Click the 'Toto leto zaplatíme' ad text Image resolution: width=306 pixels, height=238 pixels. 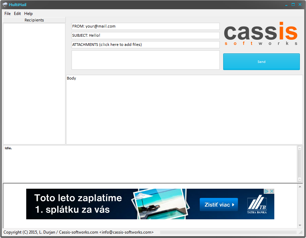click(x=78, y=198)
